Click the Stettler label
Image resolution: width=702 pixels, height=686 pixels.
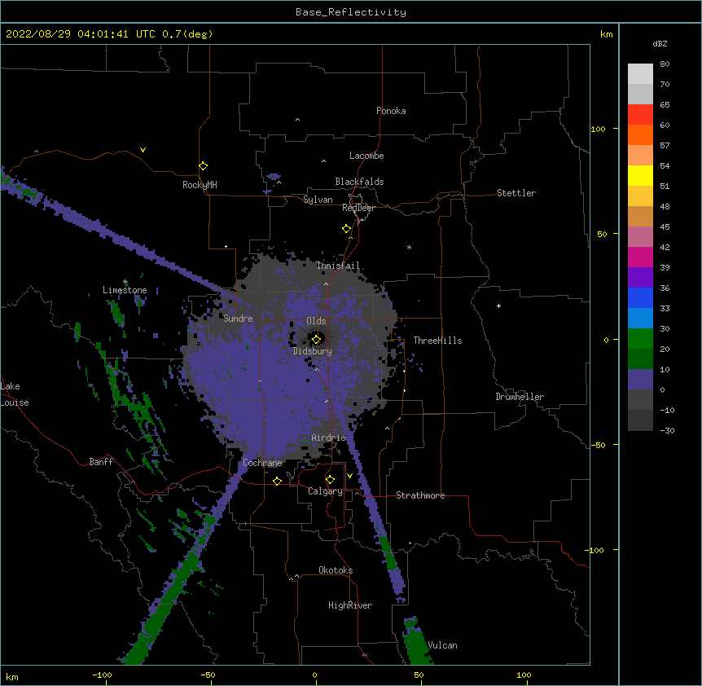[516, 193]
